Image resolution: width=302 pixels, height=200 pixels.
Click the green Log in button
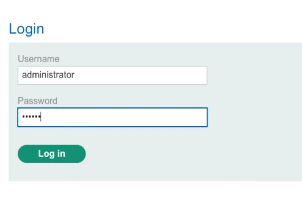[x=52, y=153]
